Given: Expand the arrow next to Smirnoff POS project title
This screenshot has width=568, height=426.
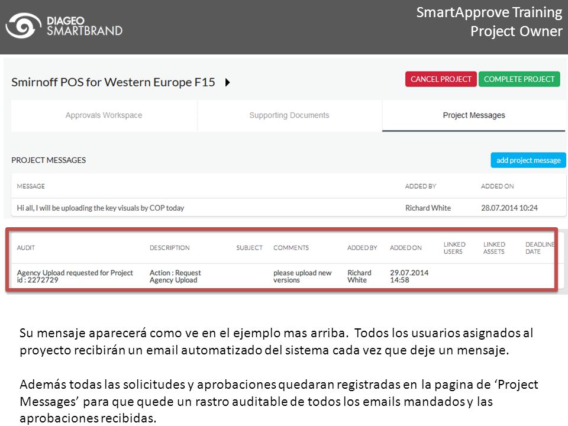Looking at the screenshot, I should [227, 82].
